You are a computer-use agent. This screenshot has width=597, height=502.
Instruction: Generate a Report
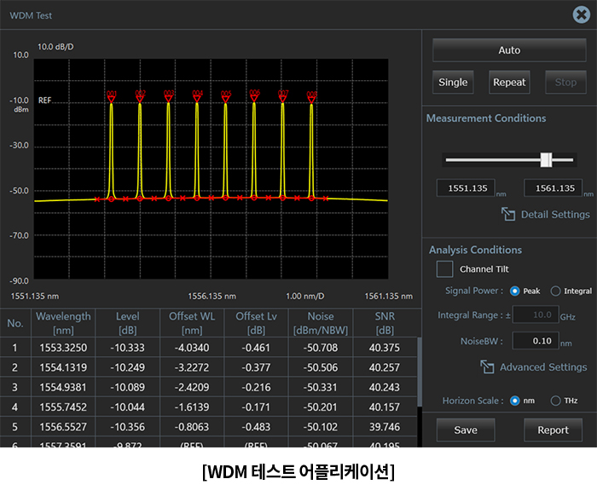coord(553,430)
